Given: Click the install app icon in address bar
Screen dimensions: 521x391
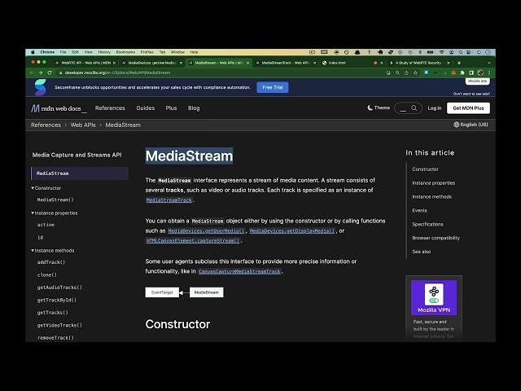Looking at the screenshot, I should [388, 72].
